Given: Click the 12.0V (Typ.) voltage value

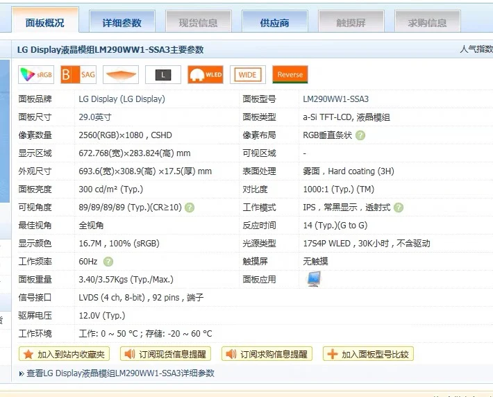Looking at the screenshot, I should tap(102, 316).
